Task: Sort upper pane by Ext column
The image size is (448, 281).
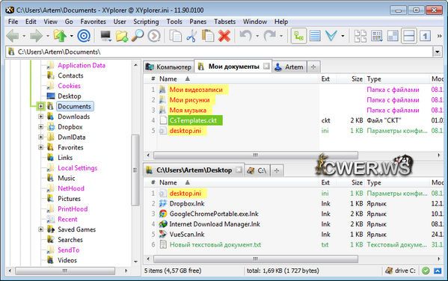Action: pos(325,79)
